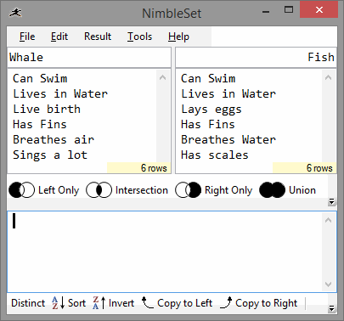
Task: Expand the set operations toolbar overflow arrow
Action: 331,201
